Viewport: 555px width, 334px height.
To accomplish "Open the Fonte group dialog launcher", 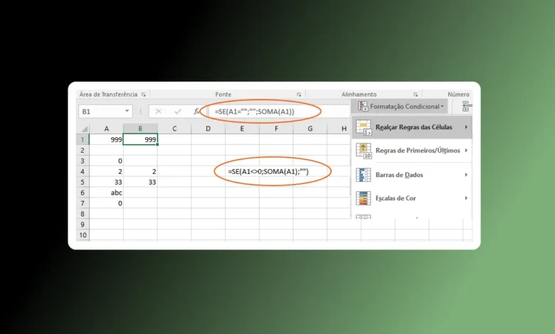I will [299, 95].
